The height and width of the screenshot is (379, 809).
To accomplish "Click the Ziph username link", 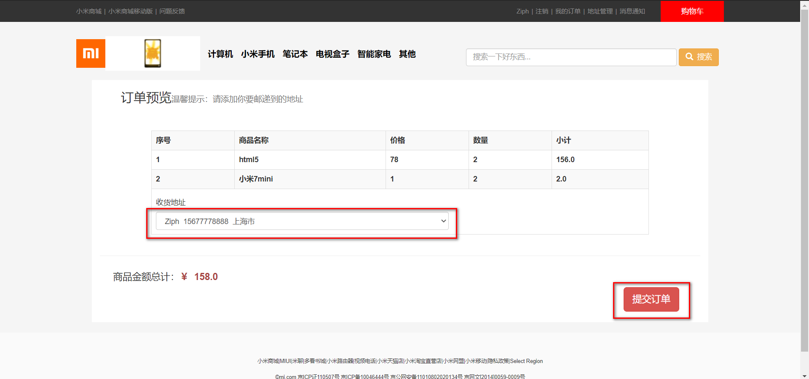I will pyautogui.click(x=522, y=11).
